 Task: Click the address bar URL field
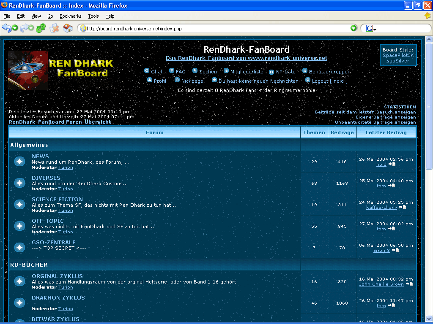pyautogui.click(x=211, y=28)
